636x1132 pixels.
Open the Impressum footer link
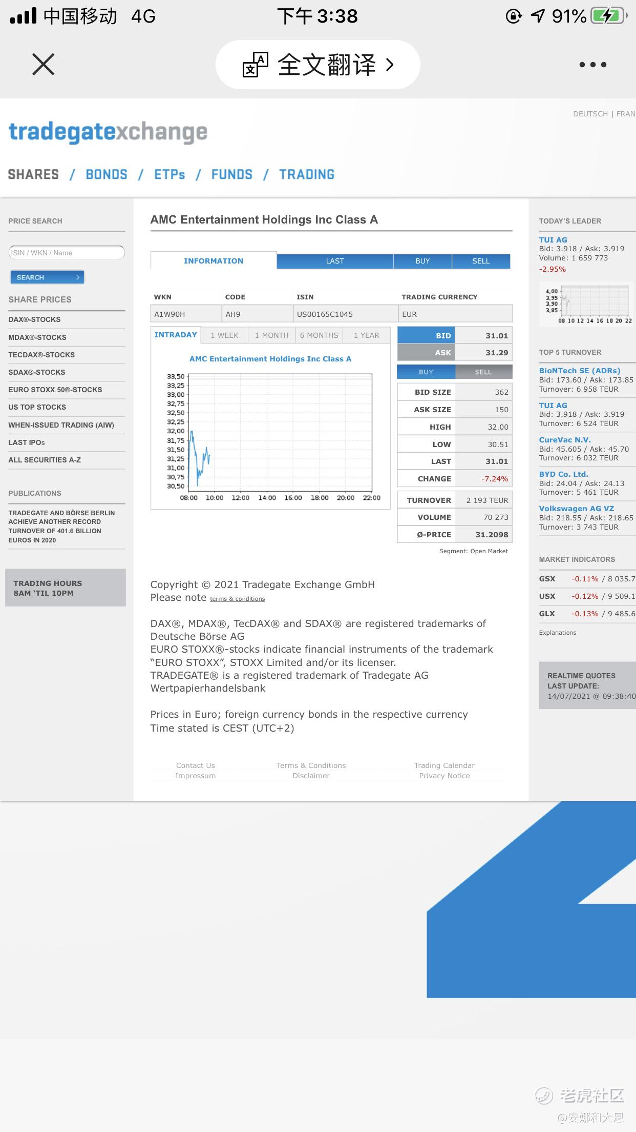[x=196, y=776]
